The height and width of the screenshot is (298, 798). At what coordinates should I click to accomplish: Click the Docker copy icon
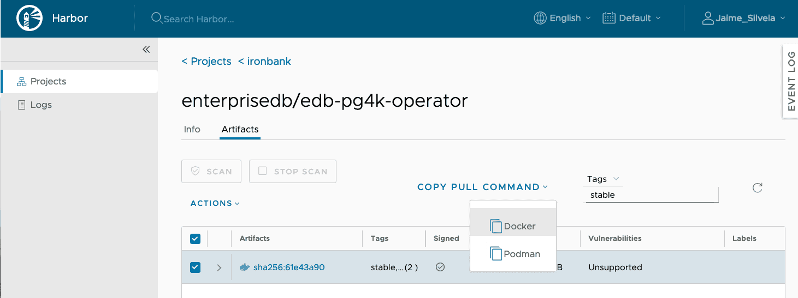click(x=496, y=226)
